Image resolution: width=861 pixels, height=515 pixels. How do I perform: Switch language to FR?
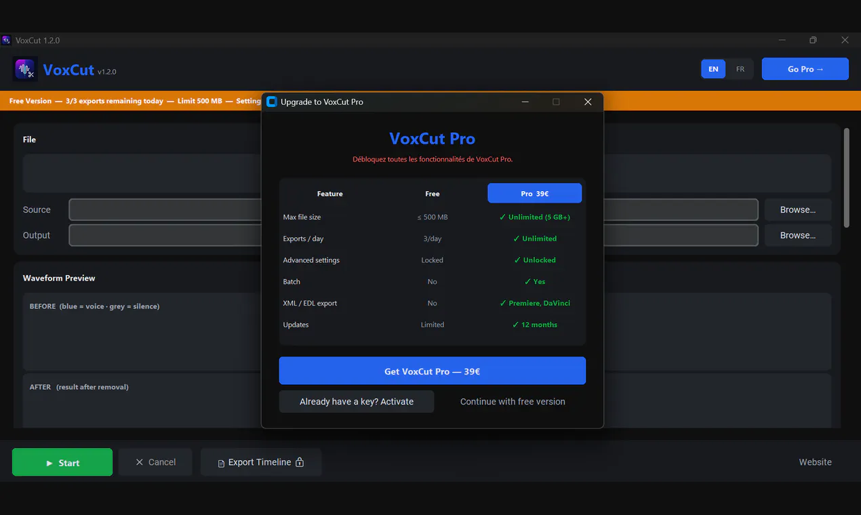click(x=740, y=69)
